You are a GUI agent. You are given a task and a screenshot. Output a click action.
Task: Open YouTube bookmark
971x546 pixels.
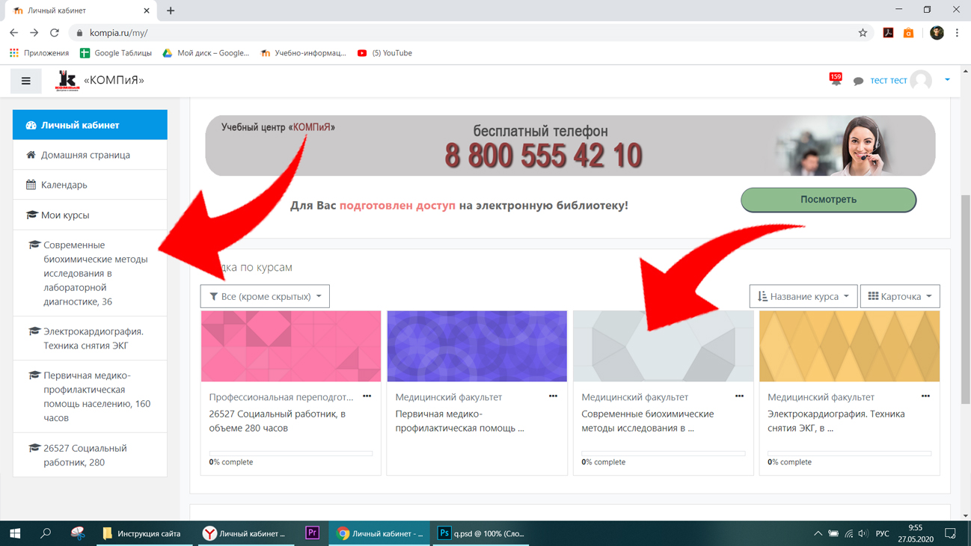(x=385, y=53)
